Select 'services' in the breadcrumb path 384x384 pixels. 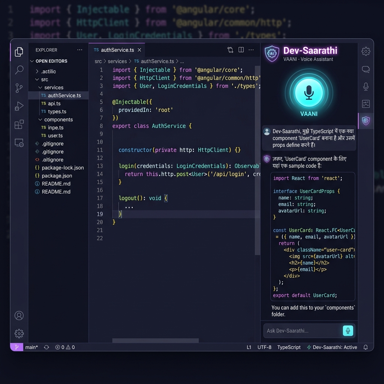tap(117, 61)
